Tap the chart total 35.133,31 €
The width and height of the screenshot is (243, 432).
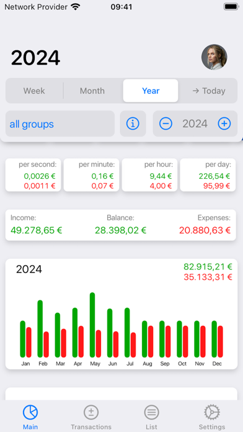point(208,277)
